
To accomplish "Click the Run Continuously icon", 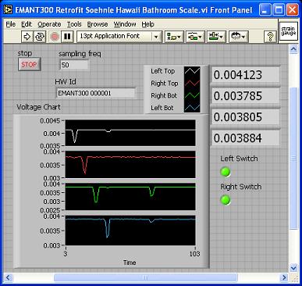I will tap(40, 37).
